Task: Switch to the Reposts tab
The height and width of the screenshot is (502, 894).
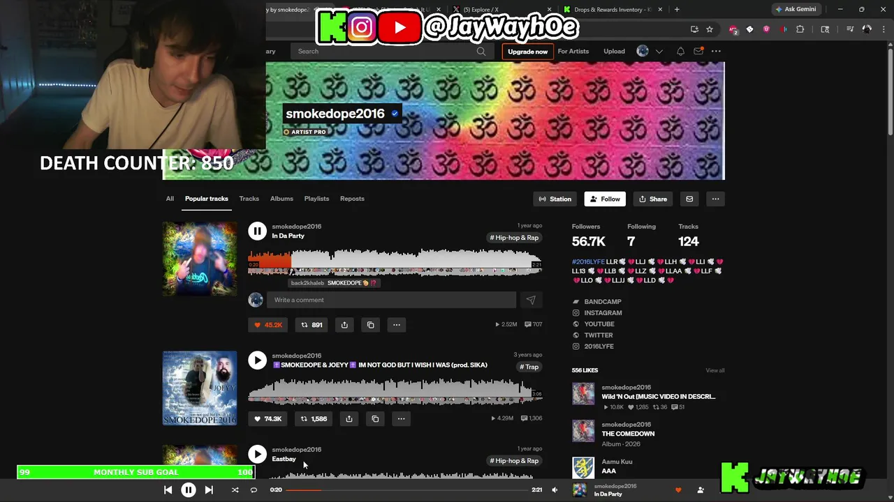Action: [x=352, y=199]
